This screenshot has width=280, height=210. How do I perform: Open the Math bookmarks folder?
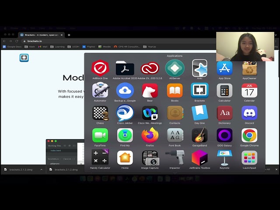[30, 47]
